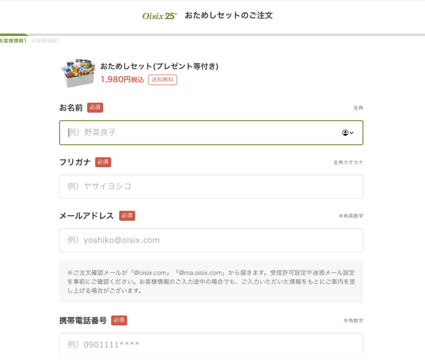Click the 必須 badge beside フリガナ
This screenshot has width=425, height=360.
tap(103, 162)
